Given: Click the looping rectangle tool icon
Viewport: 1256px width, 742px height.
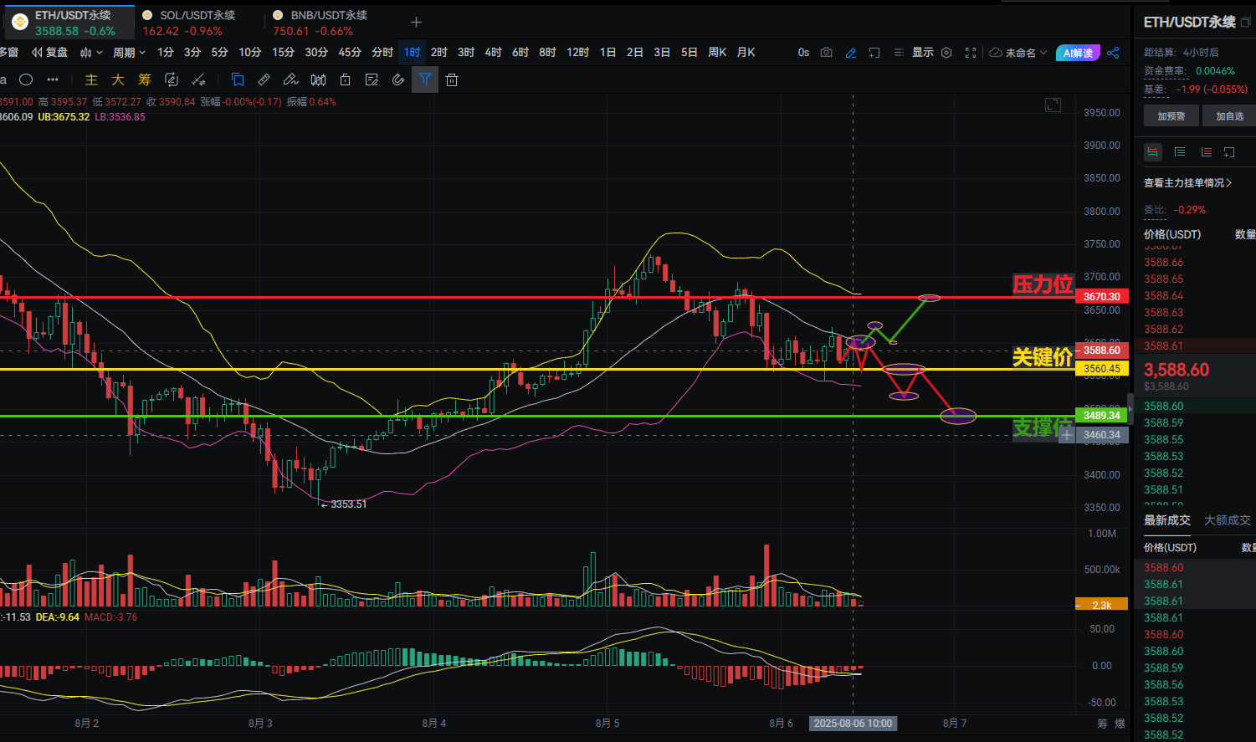Looking at the screenshot, I should point(172,79).
